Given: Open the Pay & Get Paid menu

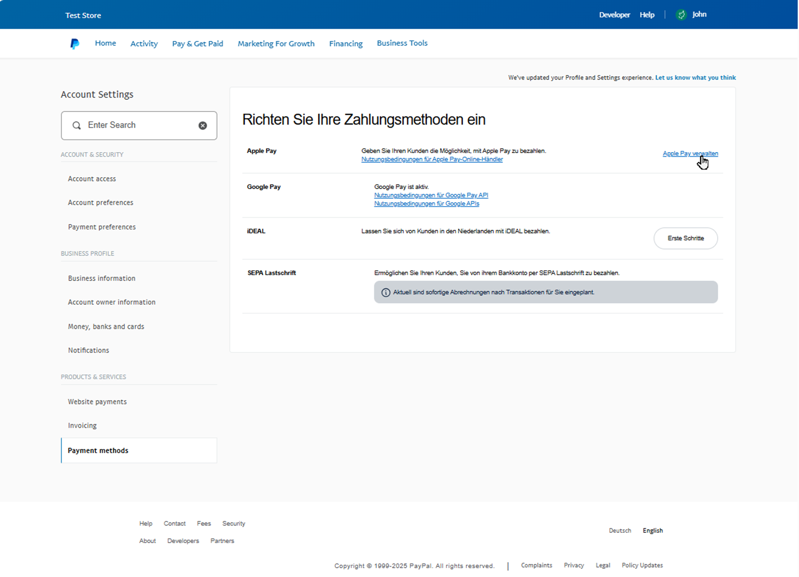Looking at the screenshot, I should pyautogui.click(x=197, y=44).
